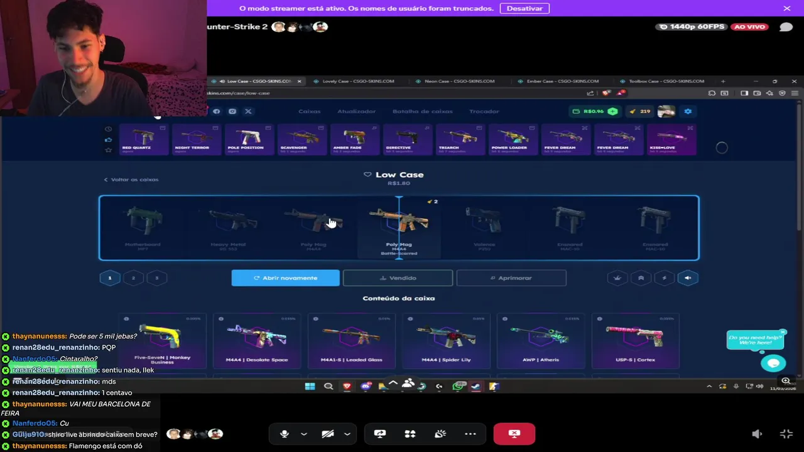Select quantity 3 hexagon
This screenshot has width=804, height=452.
point(156,277)
